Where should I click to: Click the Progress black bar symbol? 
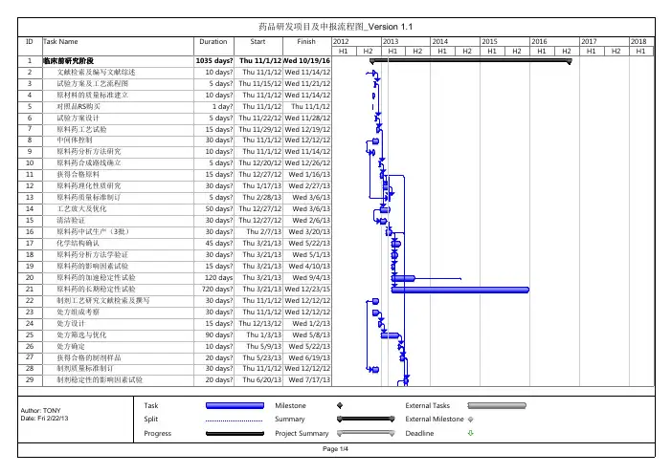point(233,432)
